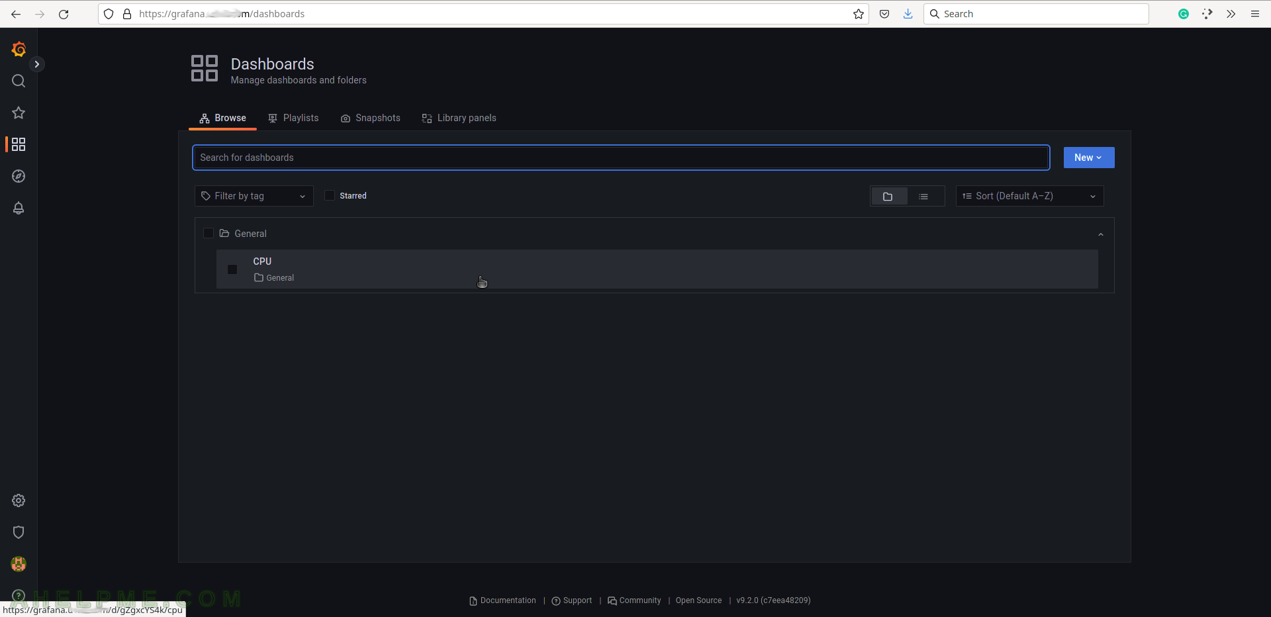Focus the browser Search box
This screenshot has width=1271, height=617.
click(x=1036, y=14)
